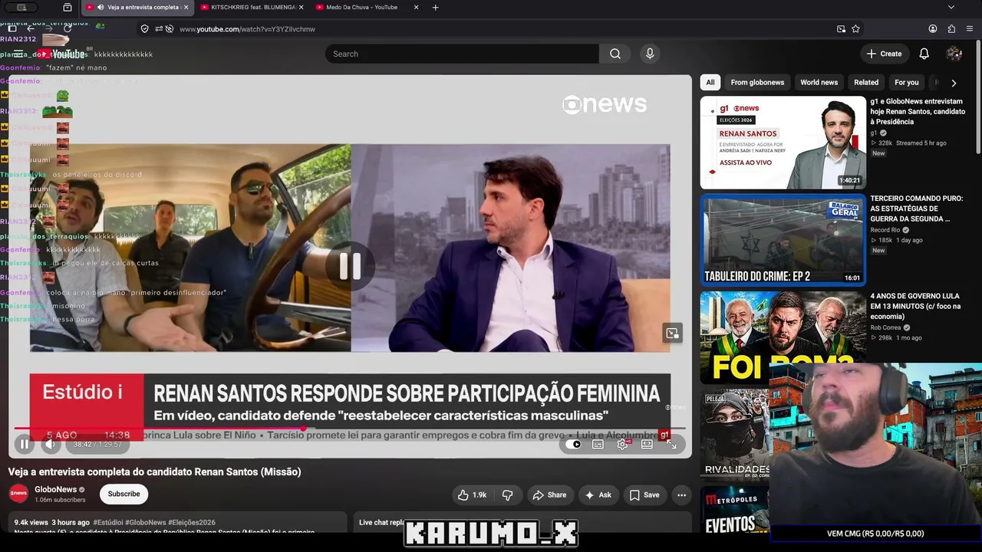This screenshot has width=982, height=552.
Task: Close the Medo Da Chuva tab
Action: [416, 8]
